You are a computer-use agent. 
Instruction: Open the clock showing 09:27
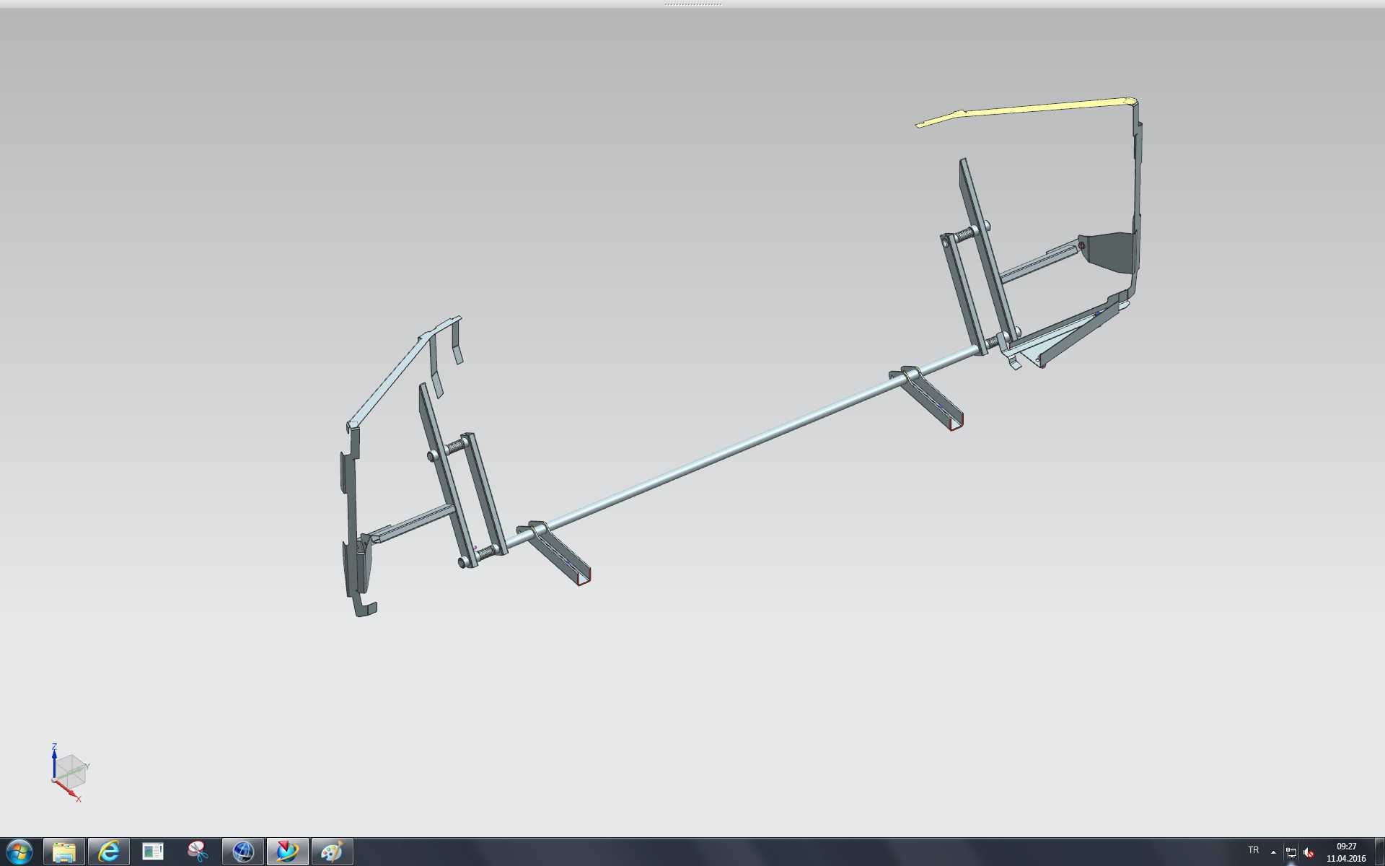tap(1346, 852)
